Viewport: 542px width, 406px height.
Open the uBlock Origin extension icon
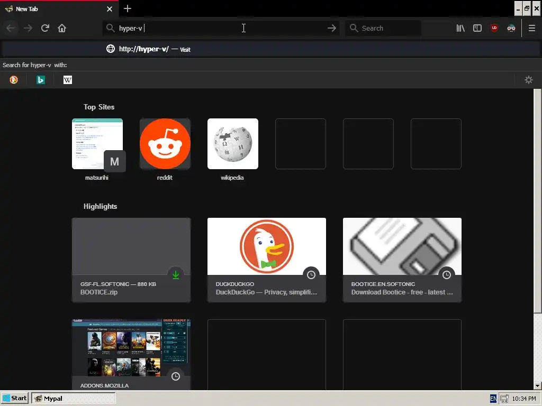pyautogui.click(x=494, y=28)
